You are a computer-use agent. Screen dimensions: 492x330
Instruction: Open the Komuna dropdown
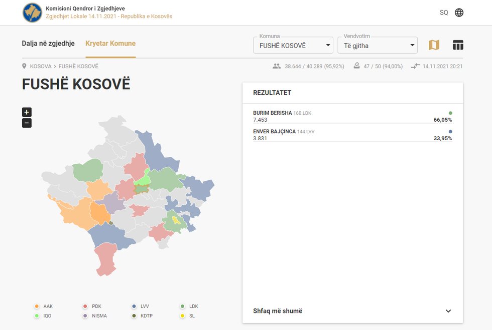click(293, 45)
